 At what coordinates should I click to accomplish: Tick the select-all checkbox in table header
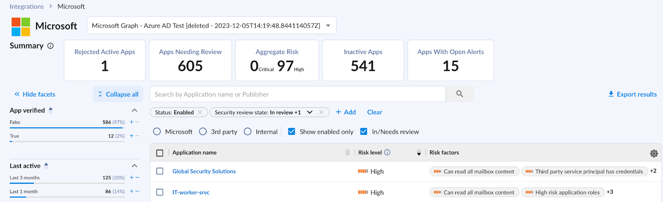tap(160, 153)
